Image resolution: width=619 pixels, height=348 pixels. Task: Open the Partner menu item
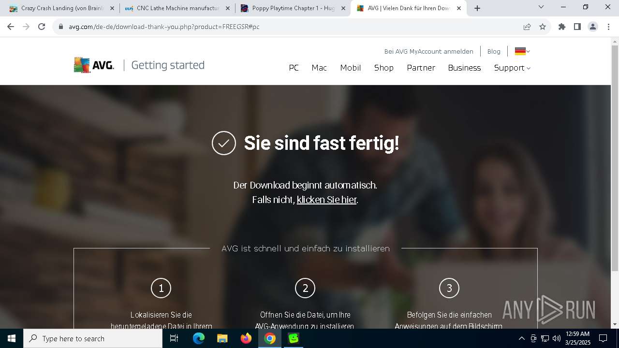421,68
